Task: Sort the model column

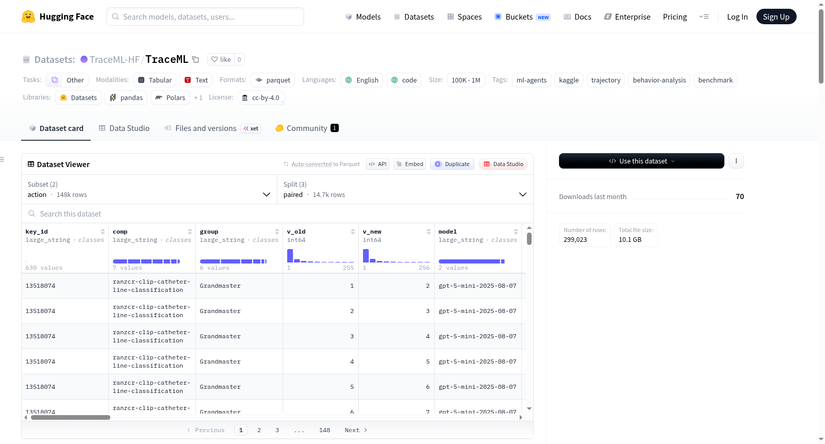Action: (x=516, y=232)
